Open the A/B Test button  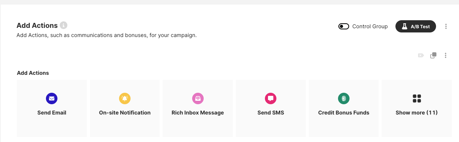[416, 26]
